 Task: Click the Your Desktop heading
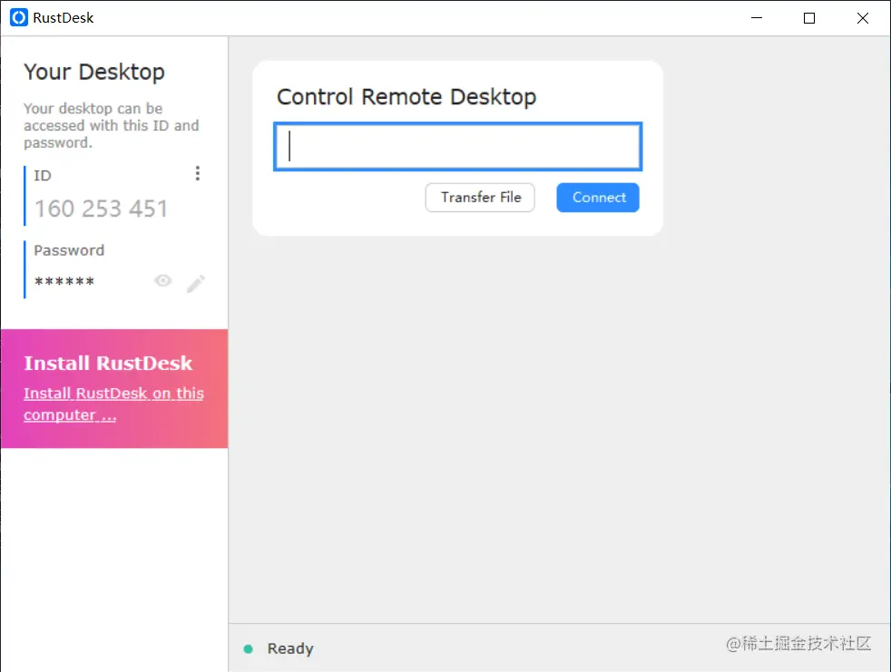(94, 73)
